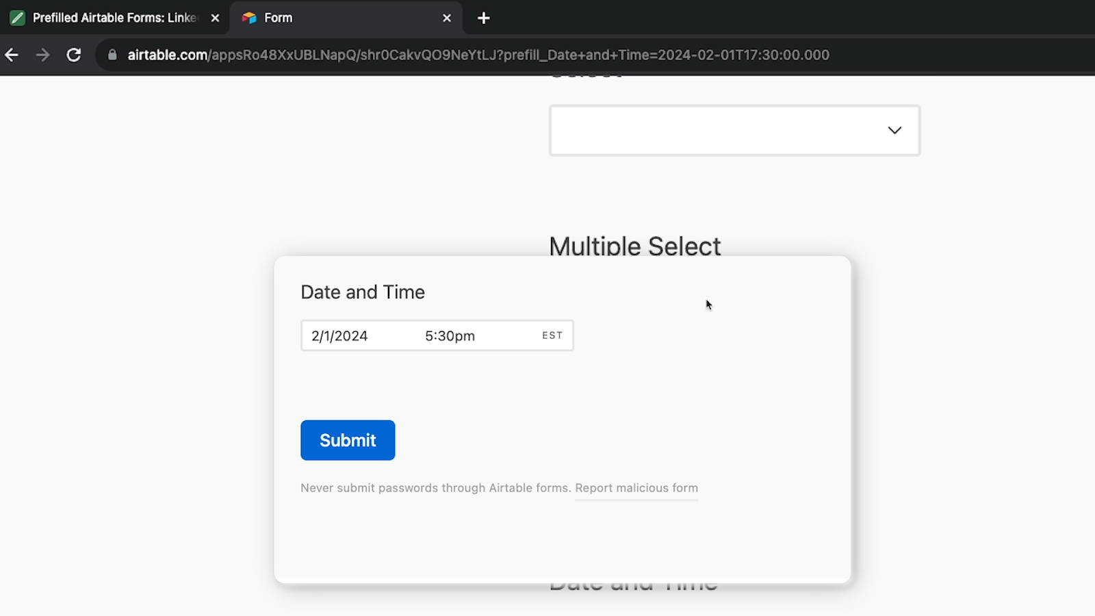Select the Form tab

(x=346, y=18)
